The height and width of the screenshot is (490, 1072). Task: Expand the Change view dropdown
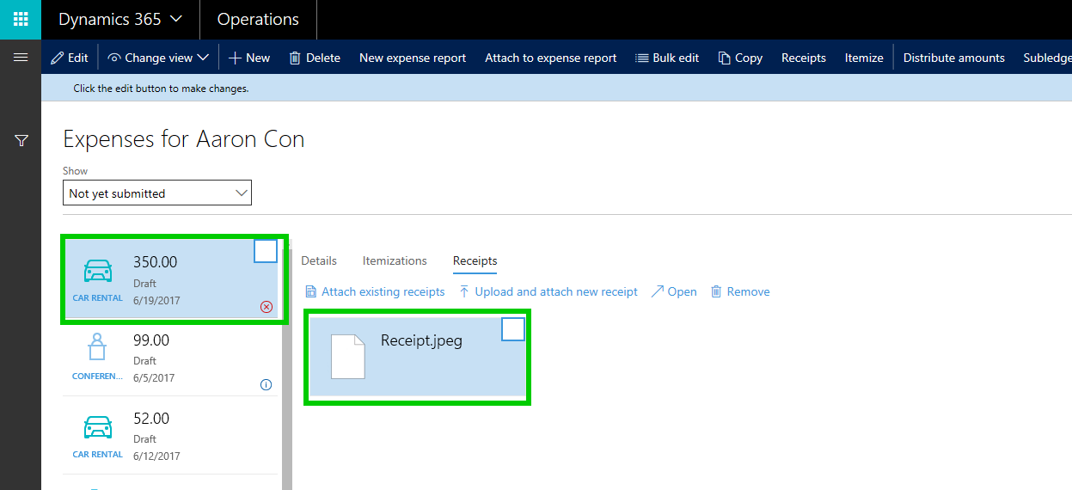159,58
